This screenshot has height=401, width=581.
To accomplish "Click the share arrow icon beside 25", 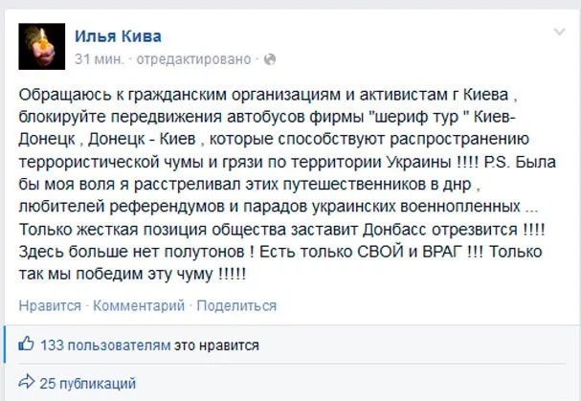I will point(26,384).
